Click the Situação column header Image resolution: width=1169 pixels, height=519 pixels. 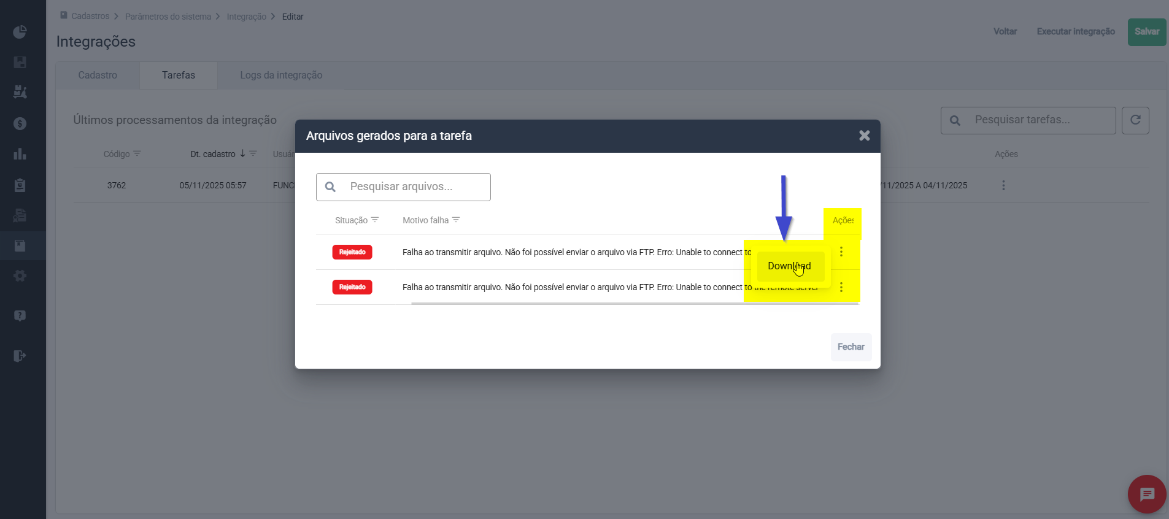point(351,220)
